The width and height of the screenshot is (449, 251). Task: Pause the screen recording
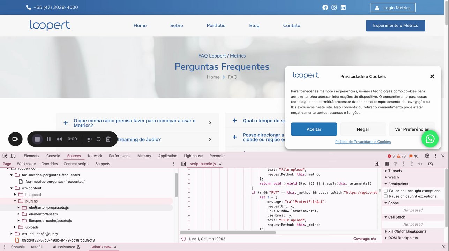tap(48, 139)
